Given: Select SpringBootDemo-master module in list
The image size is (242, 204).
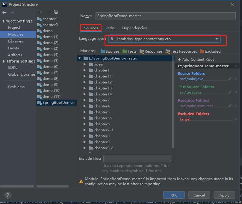Looking at the screenshot, I should pyautogui.click(x=57, y=103).
